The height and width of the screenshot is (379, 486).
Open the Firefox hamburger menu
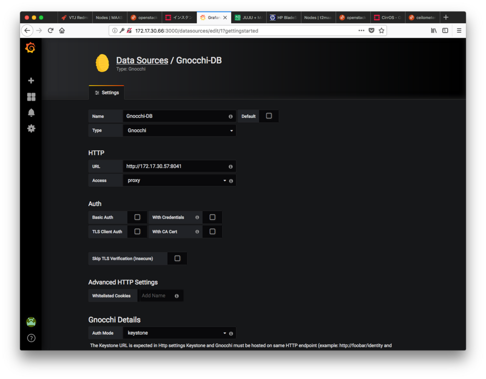coord(459,30)
